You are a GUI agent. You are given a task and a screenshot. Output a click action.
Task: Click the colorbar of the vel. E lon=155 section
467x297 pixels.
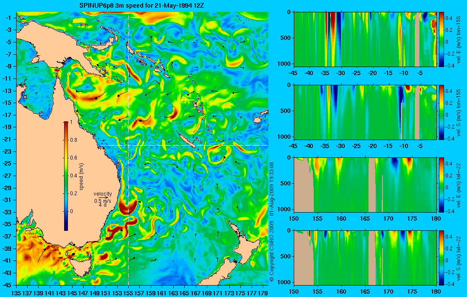442,39
